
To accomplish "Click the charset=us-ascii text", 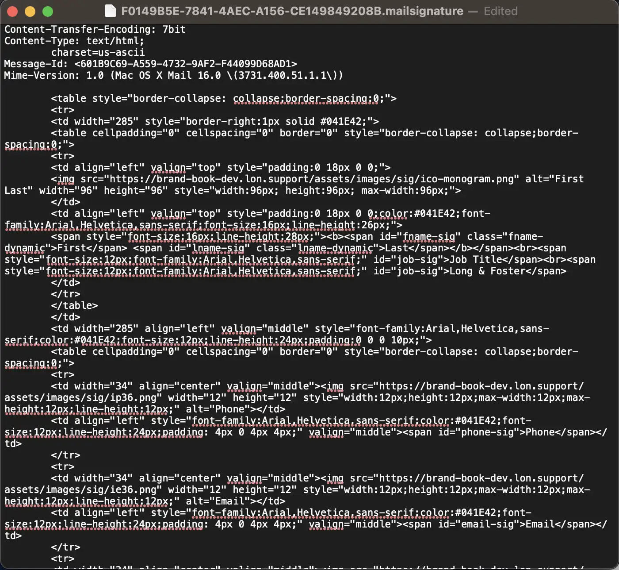I will [98, 52].
